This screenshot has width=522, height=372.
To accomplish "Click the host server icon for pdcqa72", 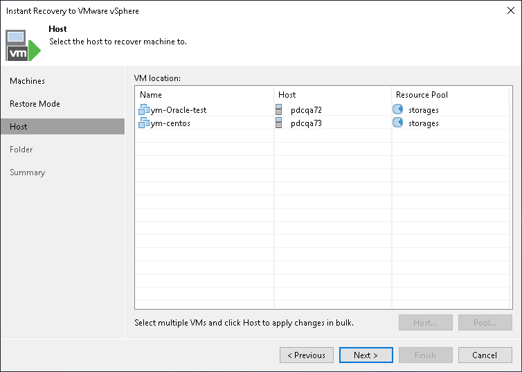I will coord(278,109).
